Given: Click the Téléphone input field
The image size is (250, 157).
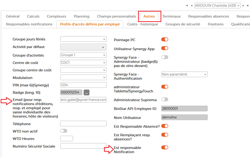Looking at the screenshot, I should (83, 124).
